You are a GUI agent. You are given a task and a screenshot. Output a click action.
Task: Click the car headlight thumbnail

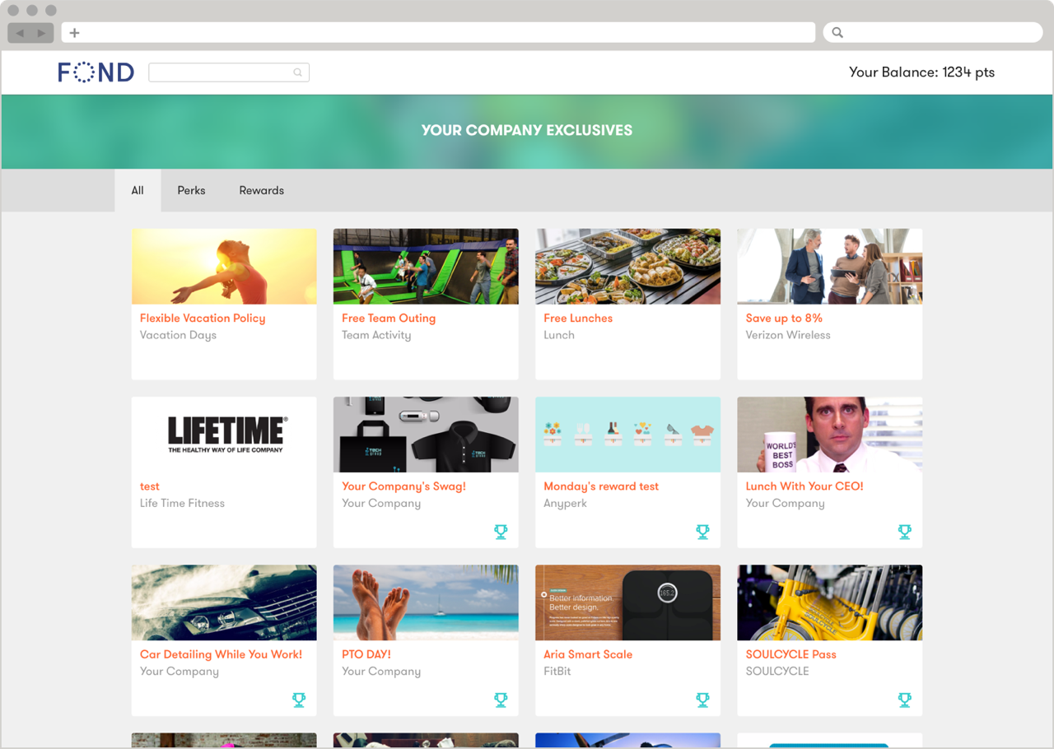click(x=224, y=602)
